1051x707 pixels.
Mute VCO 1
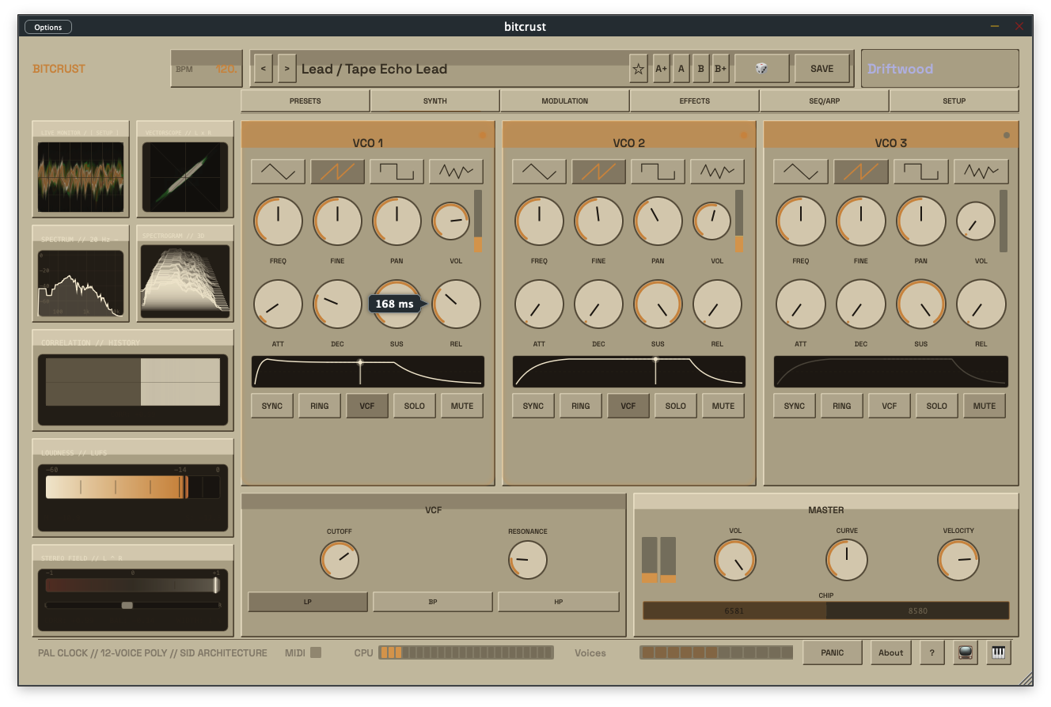pyautogui.click(x=462, y=406)
